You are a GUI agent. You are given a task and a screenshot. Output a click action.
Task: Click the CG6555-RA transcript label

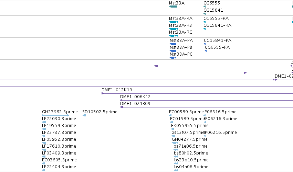click(216, 19)
